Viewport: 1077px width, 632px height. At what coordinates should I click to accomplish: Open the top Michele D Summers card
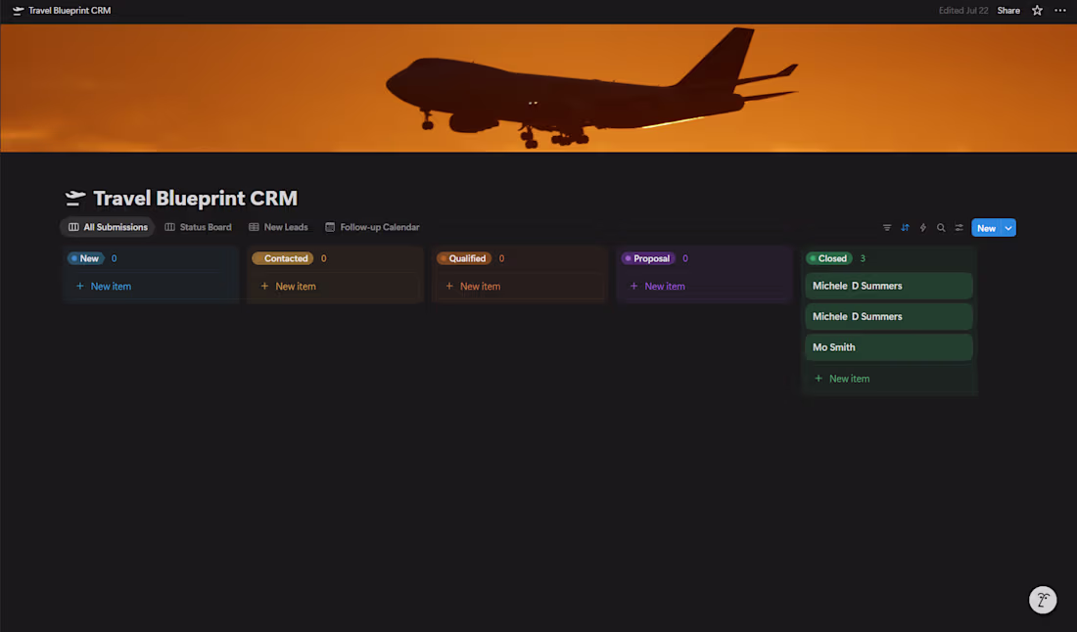coord(888,285)
